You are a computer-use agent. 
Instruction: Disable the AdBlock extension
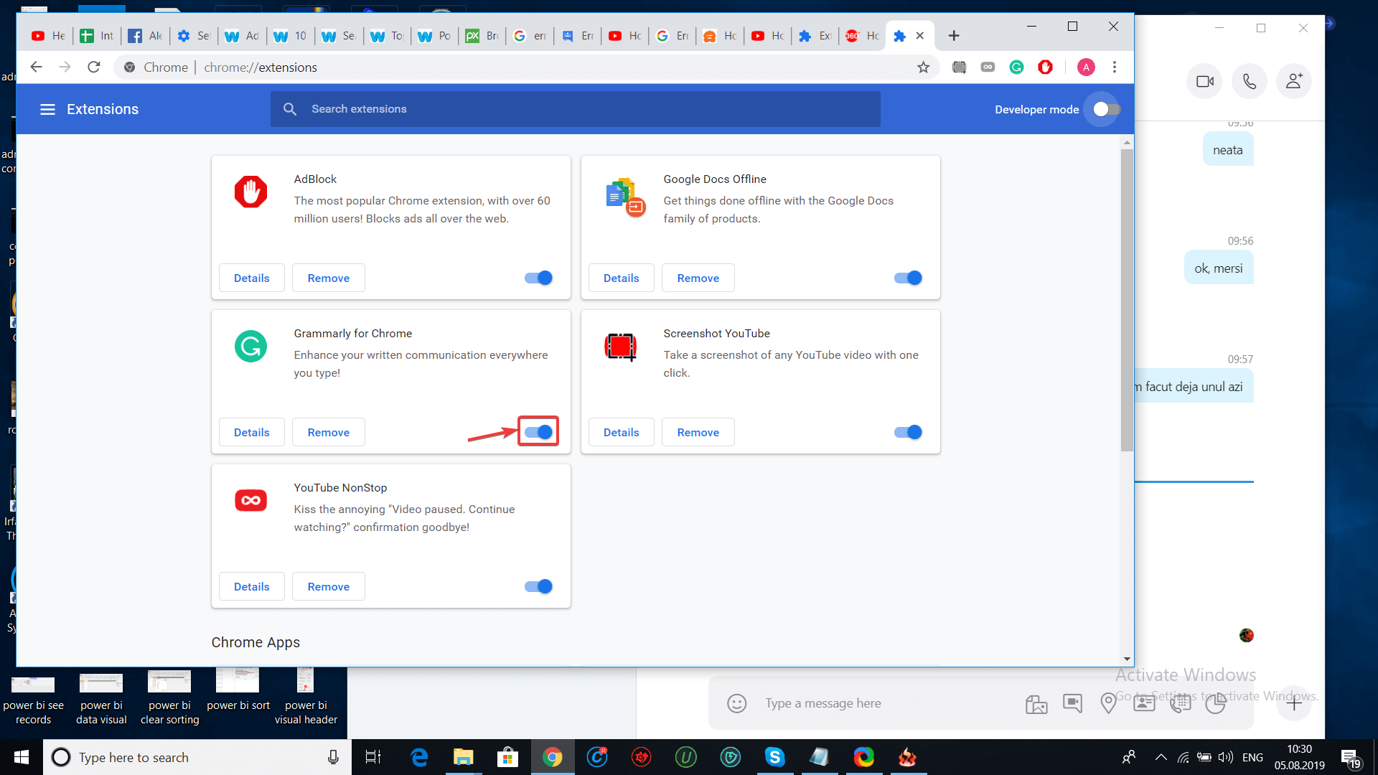tap(538, 278)
